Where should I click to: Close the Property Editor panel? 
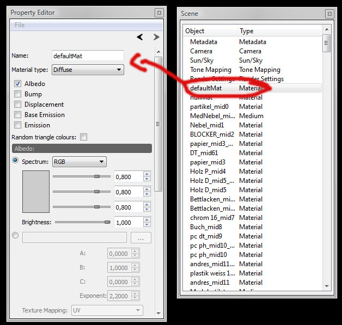pyautogui.click(x=158, y=13)
